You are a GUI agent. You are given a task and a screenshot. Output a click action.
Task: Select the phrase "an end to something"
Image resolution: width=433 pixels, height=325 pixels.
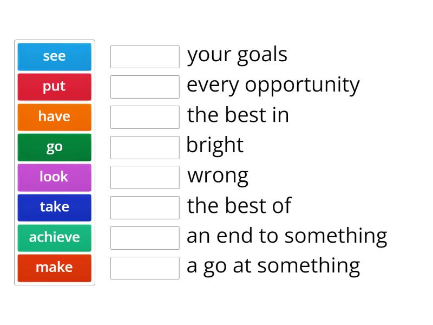click(x=287, y=235)
